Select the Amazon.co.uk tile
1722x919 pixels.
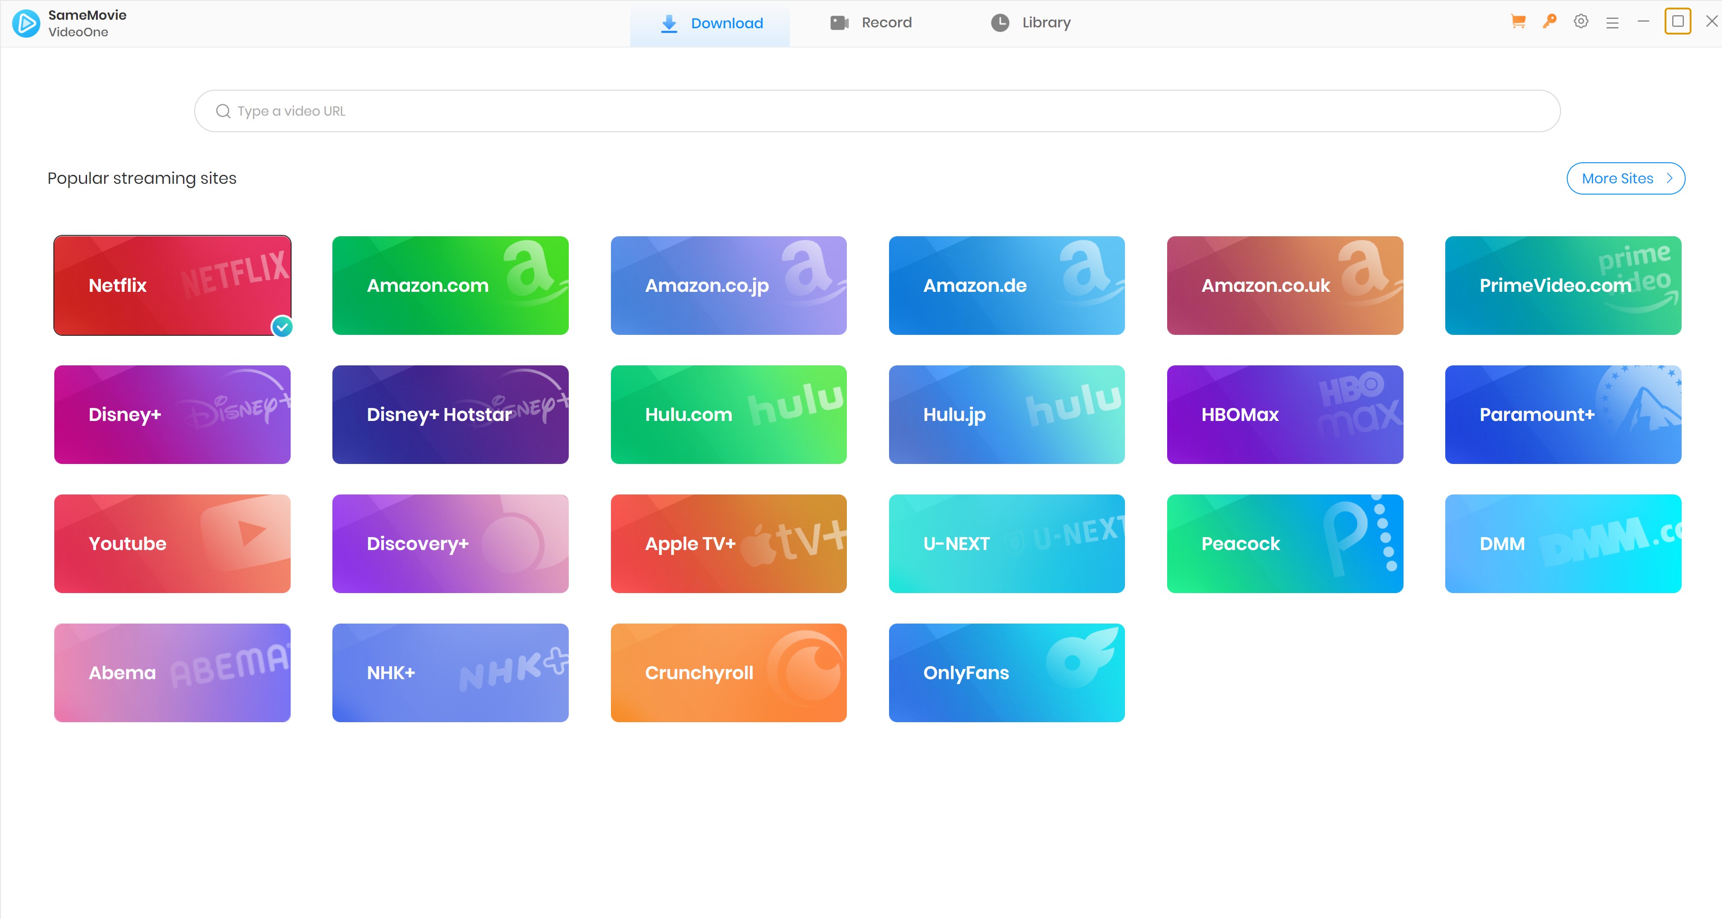click(1285, 285)
